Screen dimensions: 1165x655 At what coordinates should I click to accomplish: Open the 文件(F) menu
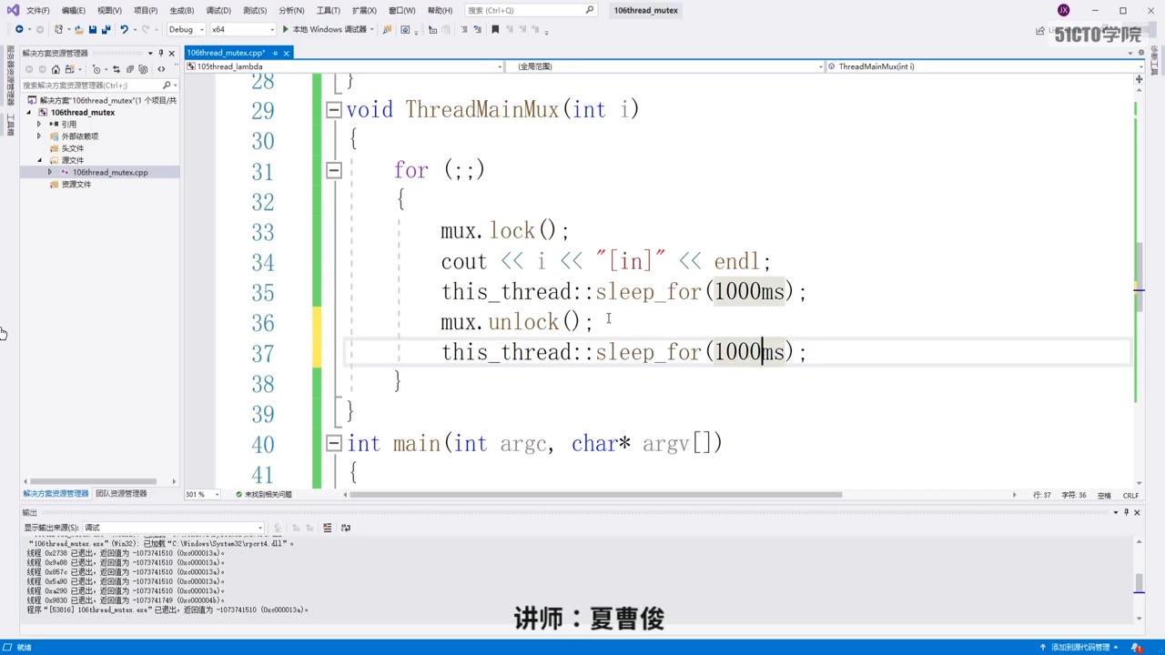(x=38, y=10)
